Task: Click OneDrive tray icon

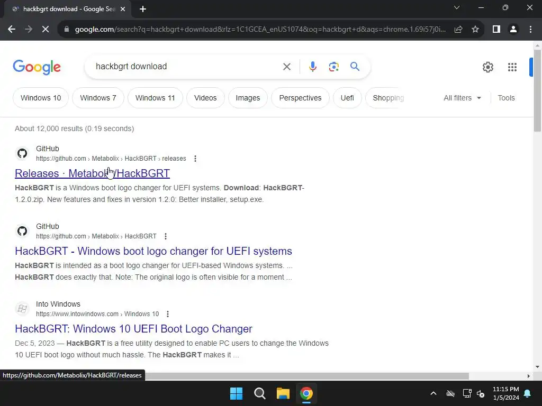Action: [450, 393]
